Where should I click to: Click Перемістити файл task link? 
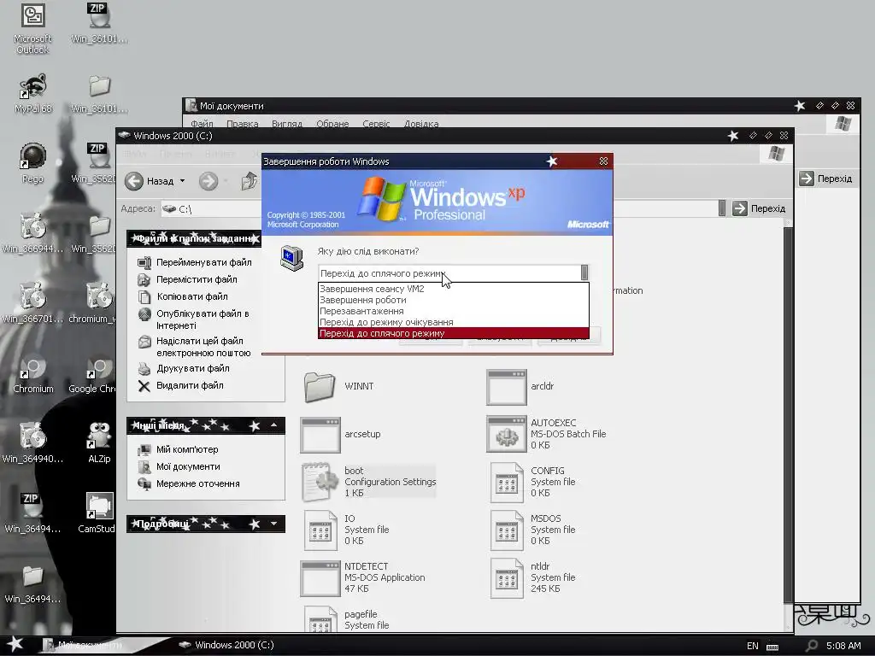coord(197,279)
